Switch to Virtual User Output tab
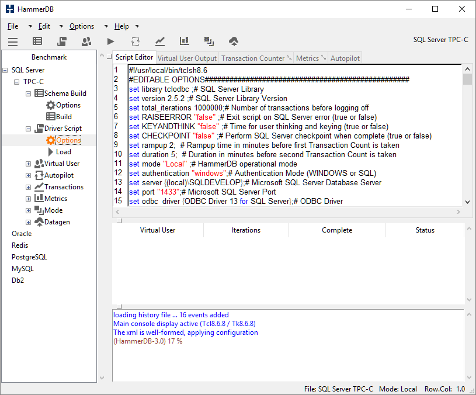The image size is (476, 395). (x=187, y=58)
